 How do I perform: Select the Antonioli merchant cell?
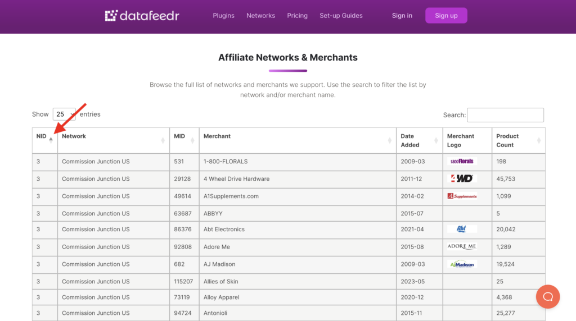click(298, 313)
